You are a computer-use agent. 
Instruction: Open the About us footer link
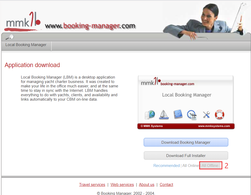pos(147,185)
